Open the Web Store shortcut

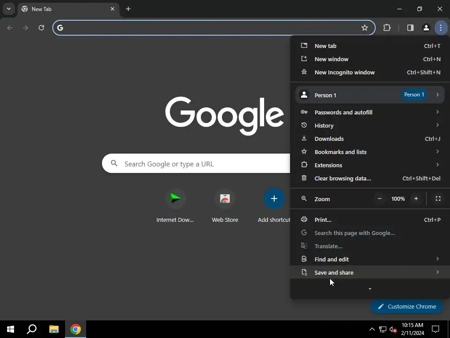point(225,206)
